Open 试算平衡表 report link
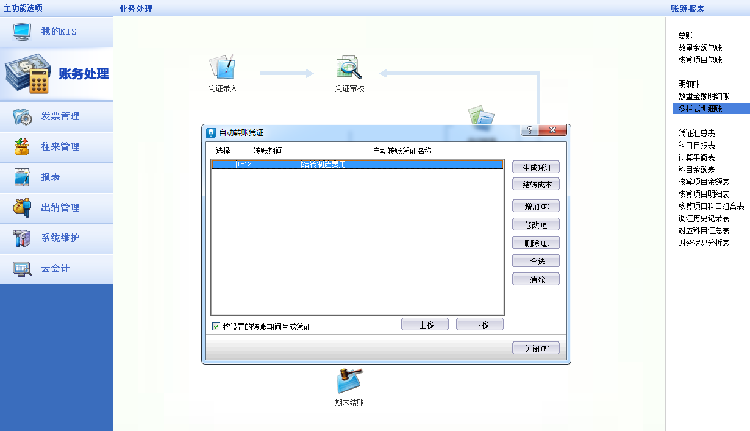 tap(696, 157)
